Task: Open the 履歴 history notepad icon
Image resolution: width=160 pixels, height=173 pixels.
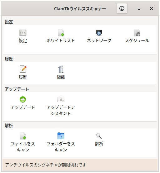Action: point(23,69)
